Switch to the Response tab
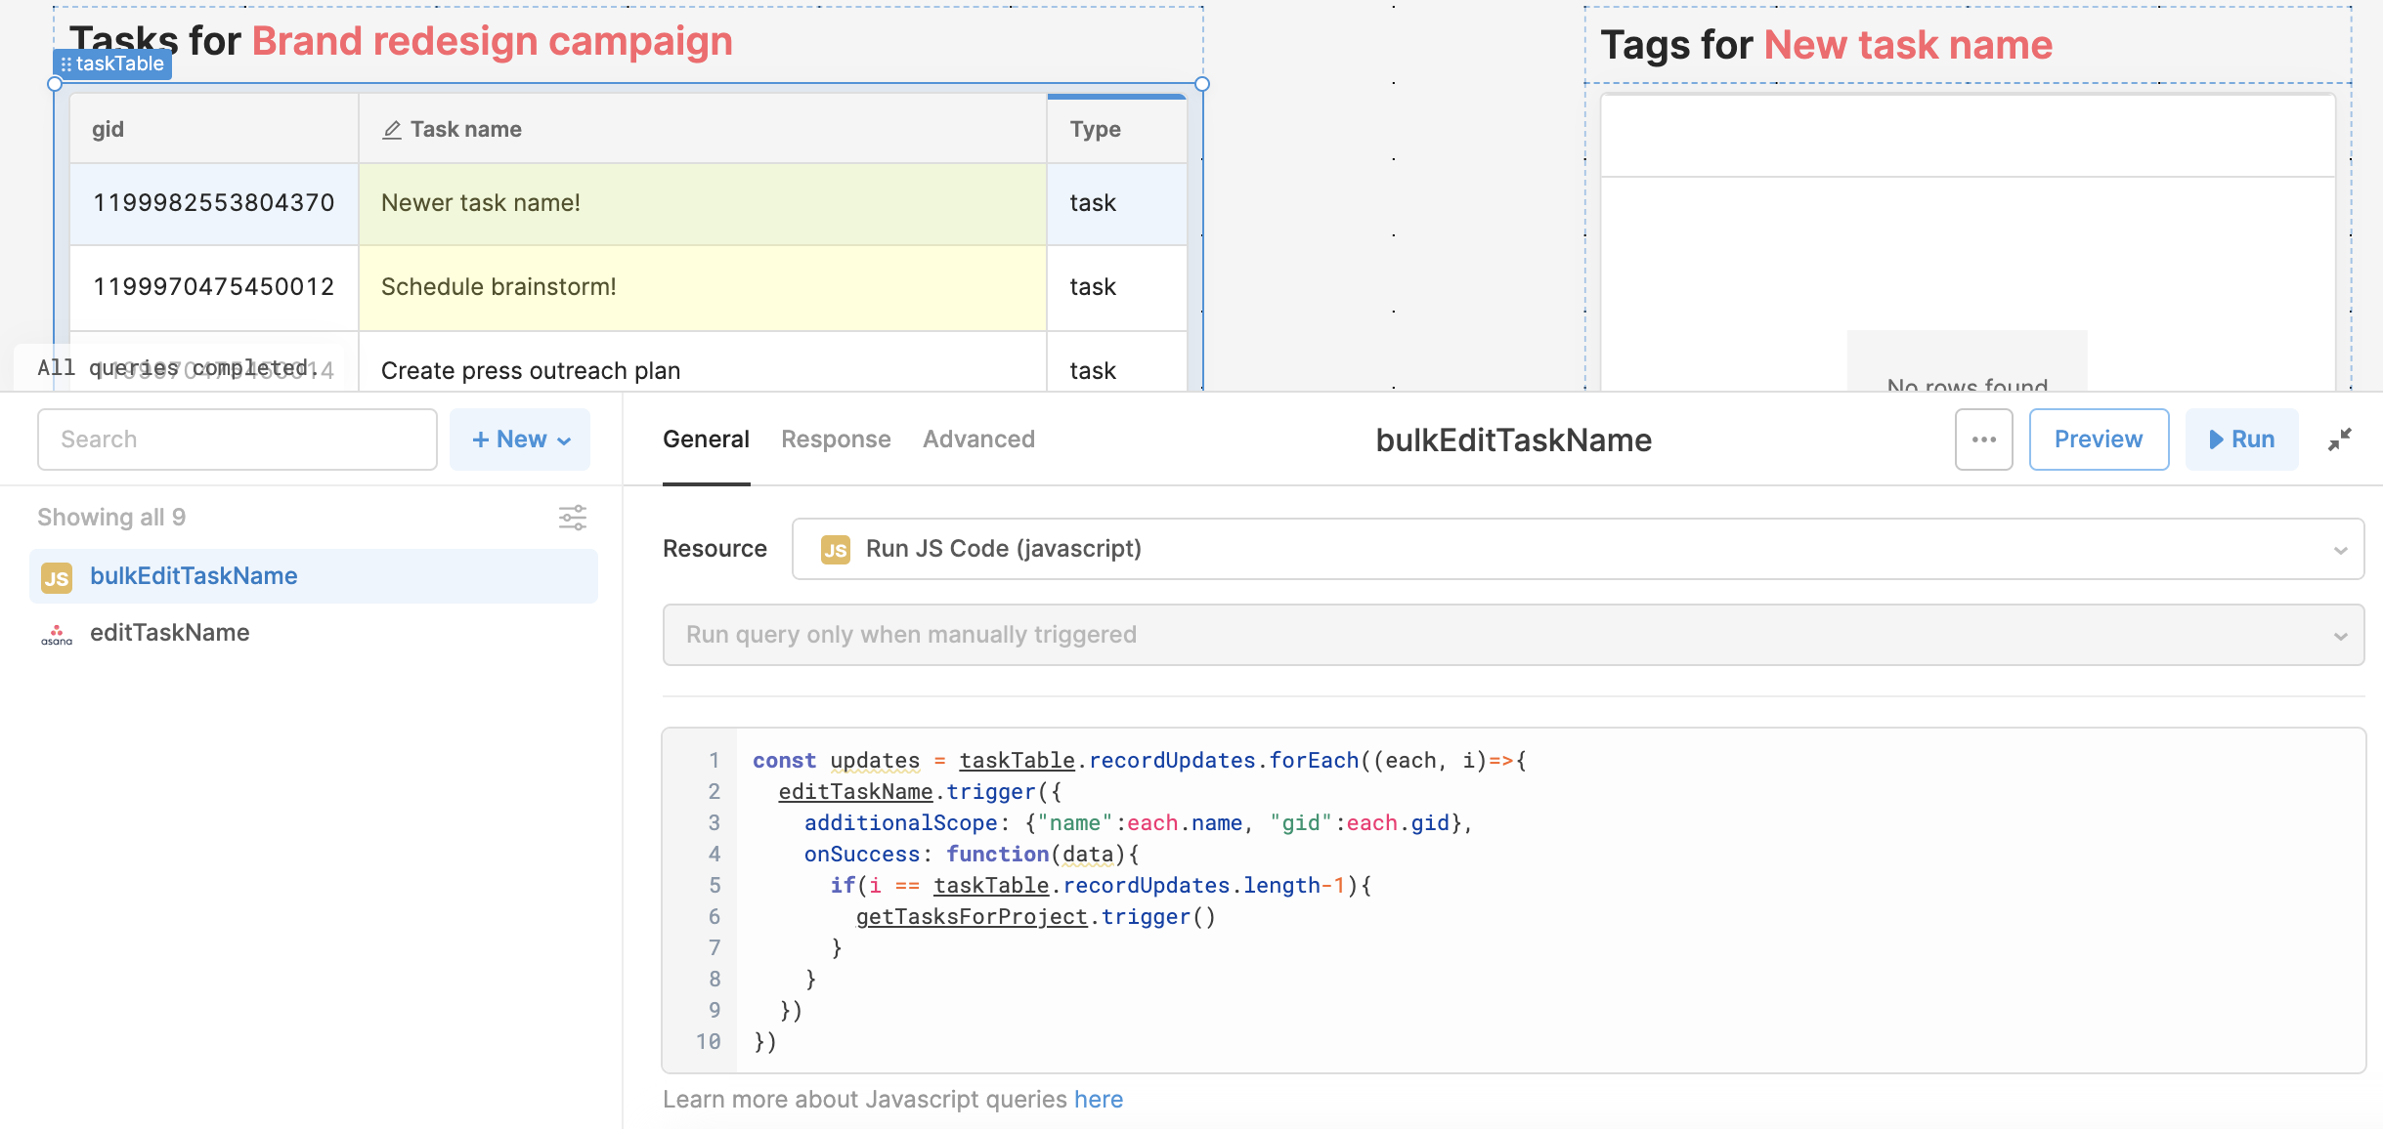The width and height of the screenshot is (2383, 1129). pos(836,439)
